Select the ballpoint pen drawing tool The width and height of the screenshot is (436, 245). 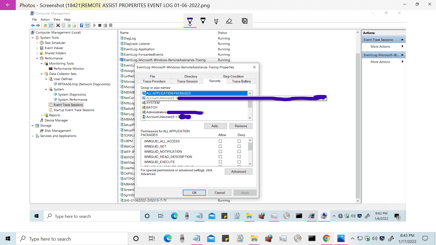coord(190,21)
